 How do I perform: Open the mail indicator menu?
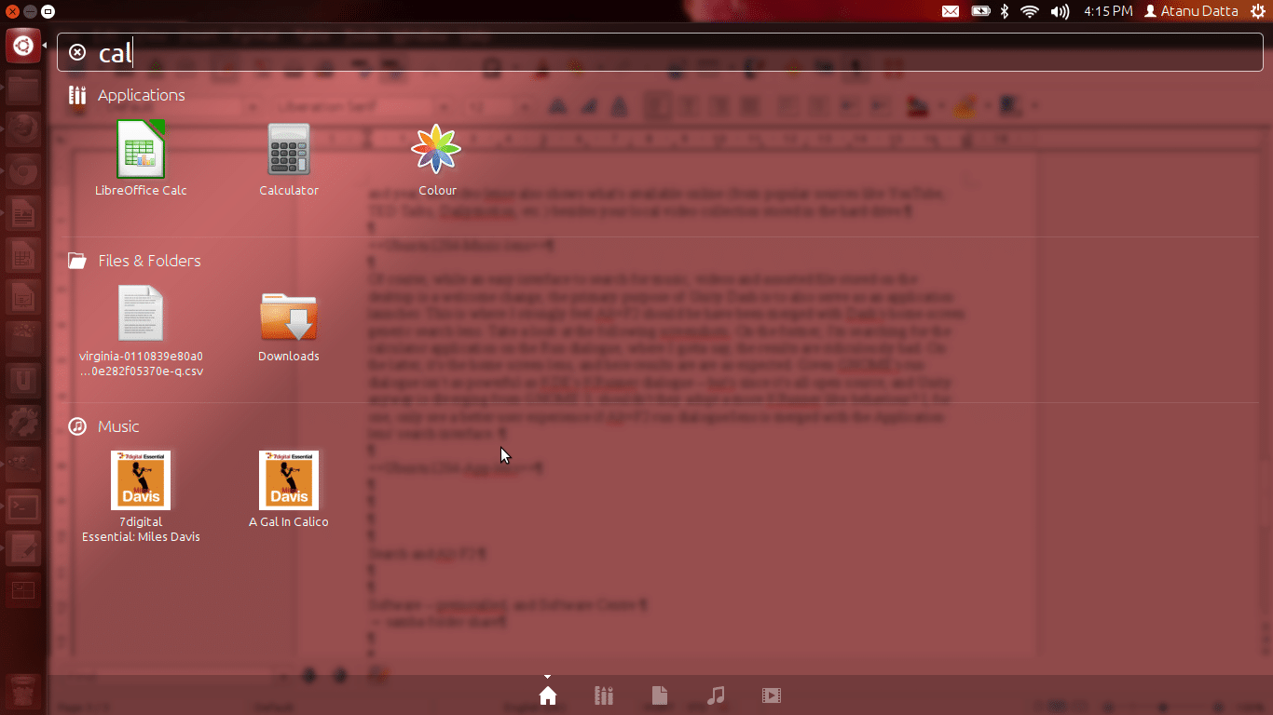(951, 11)
